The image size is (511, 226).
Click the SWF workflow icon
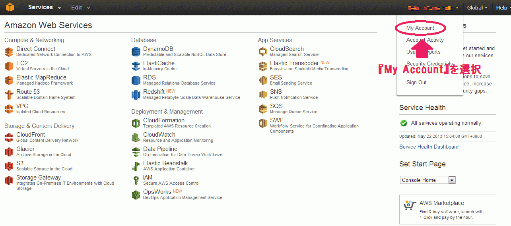pyautogui.click(x=263, y=123)
